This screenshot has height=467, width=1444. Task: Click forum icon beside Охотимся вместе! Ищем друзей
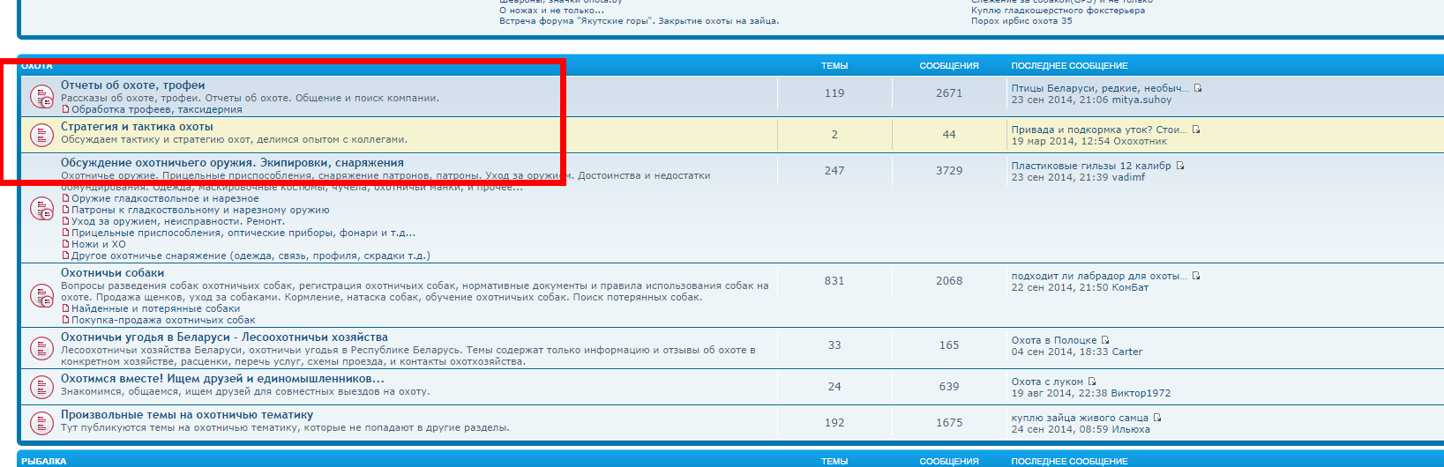[41, 386]
